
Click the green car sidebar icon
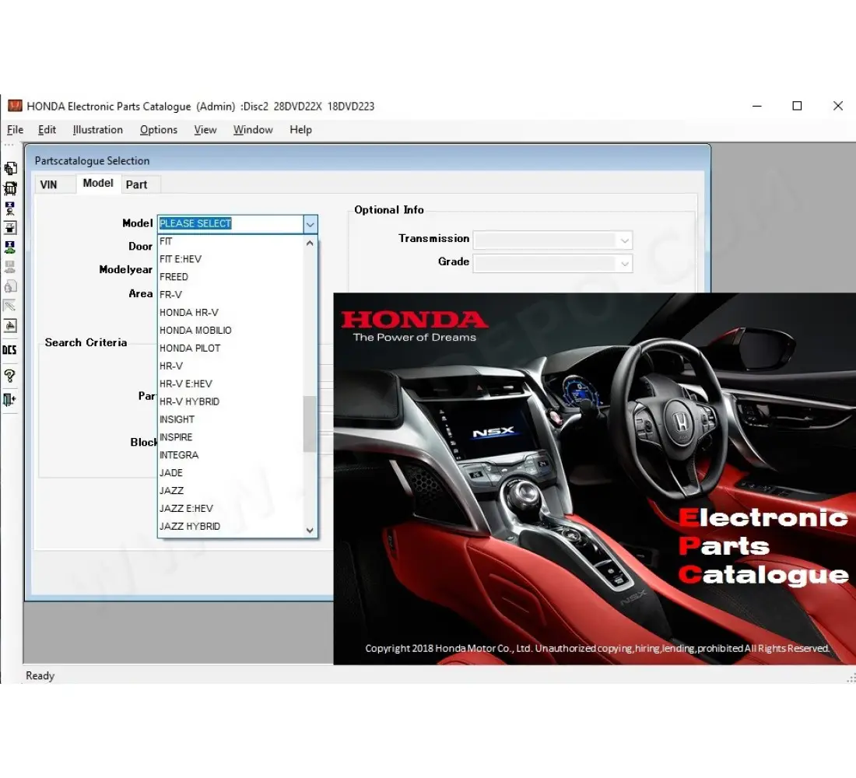[x=10, y=247]
